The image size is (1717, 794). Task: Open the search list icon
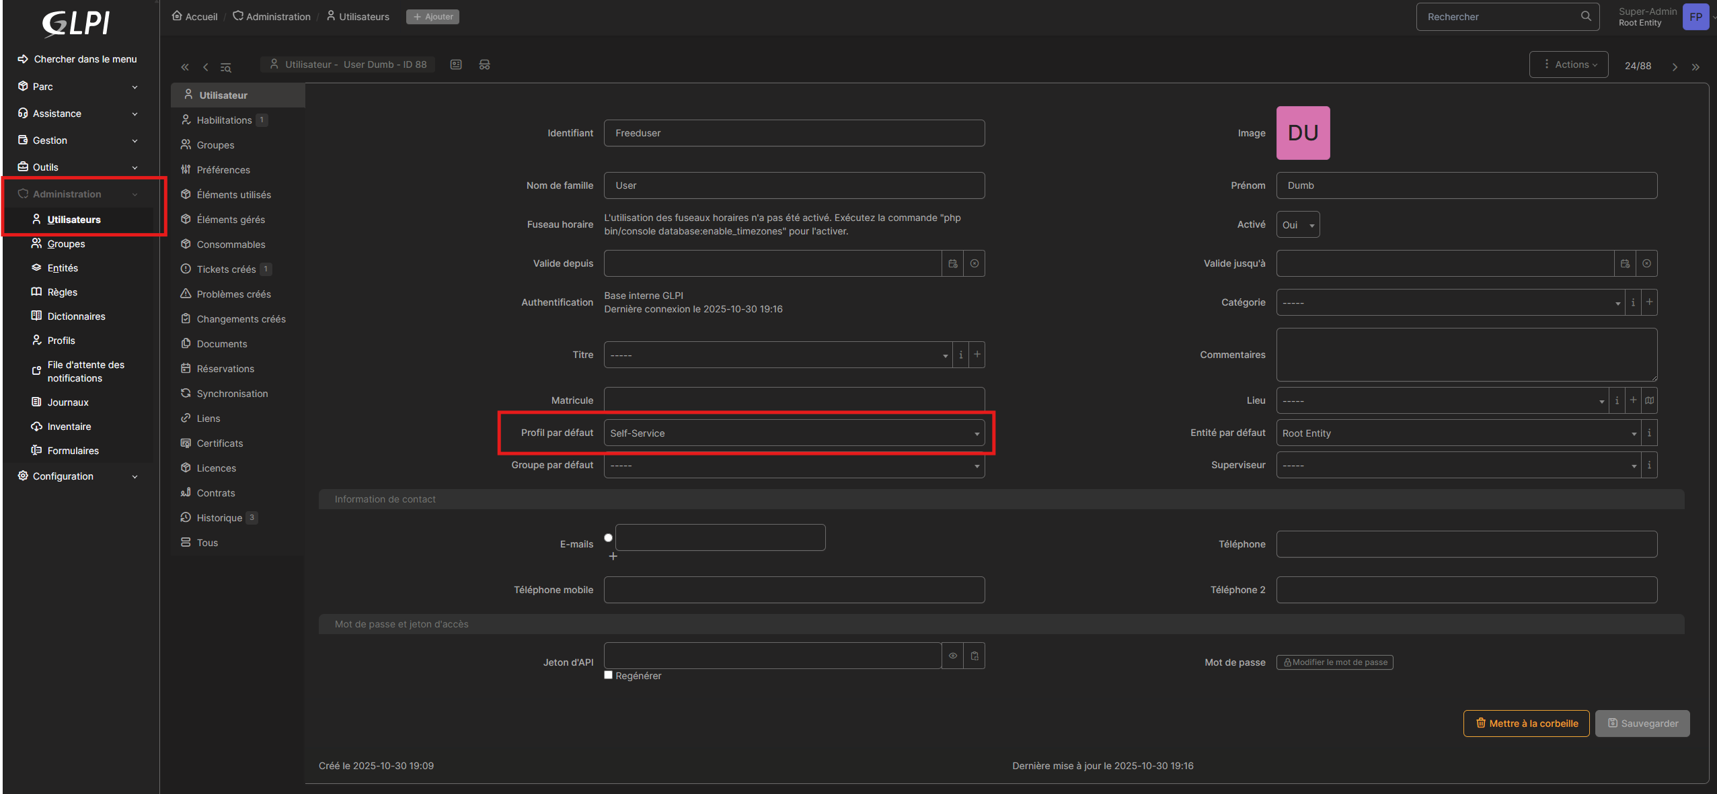(226, 67)
